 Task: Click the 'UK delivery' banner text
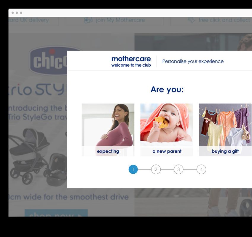(x=28, y=20)
